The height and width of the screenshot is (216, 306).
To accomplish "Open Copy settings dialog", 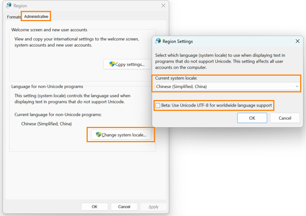I will click(127, 64).
